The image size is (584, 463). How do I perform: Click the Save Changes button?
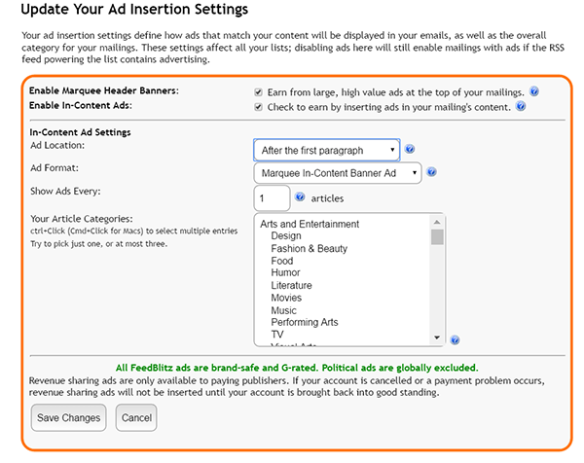pos(68,417)
